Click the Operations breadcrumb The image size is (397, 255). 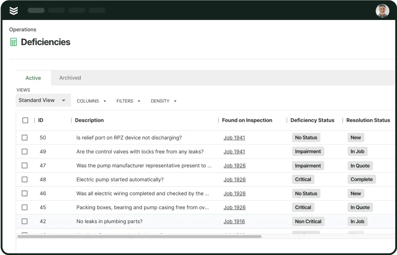[x=23, y=30]
